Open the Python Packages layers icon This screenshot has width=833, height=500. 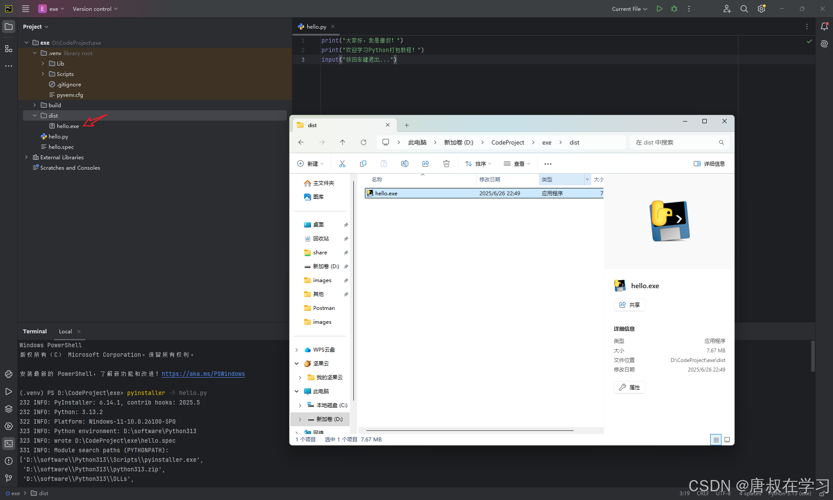point(8,409)
